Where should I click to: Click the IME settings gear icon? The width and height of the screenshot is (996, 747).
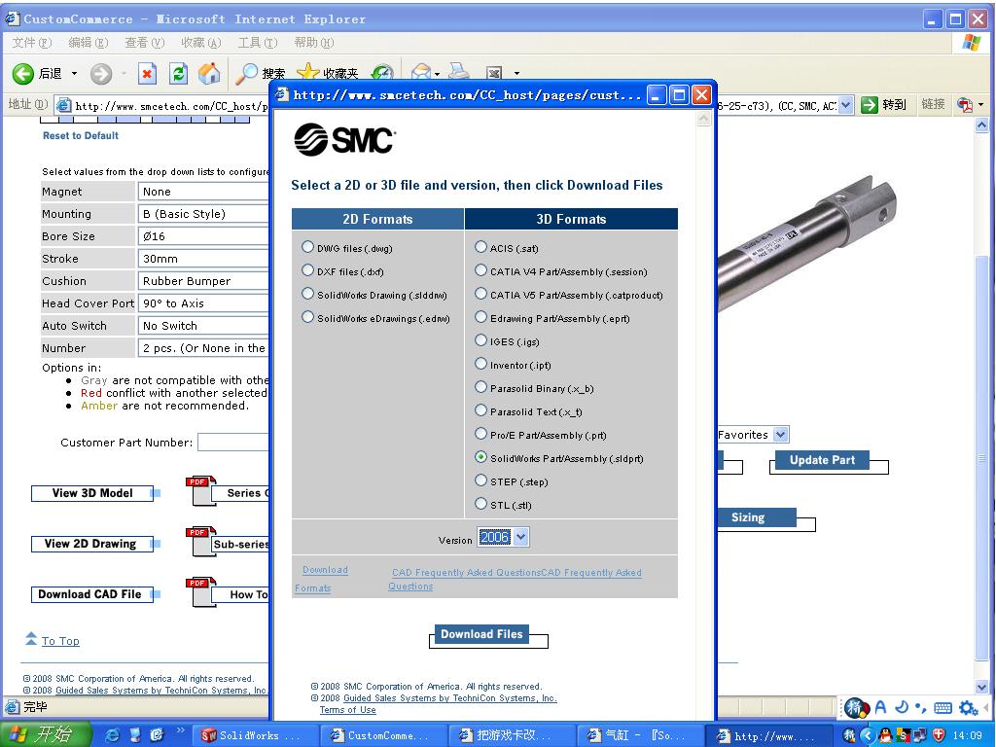[x=968, y=707]
